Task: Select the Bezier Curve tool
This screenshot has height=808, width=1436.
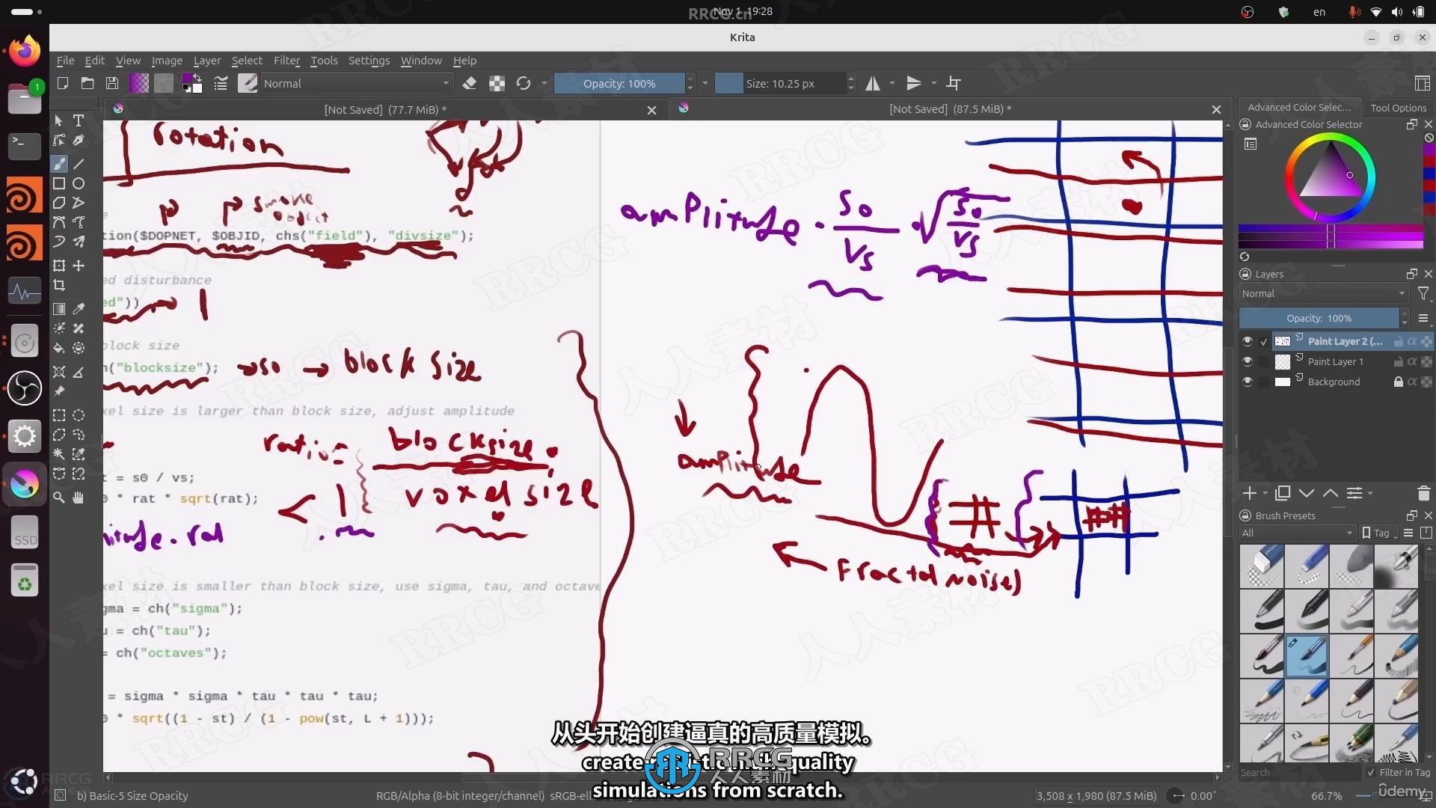Action: click(59, 222)
